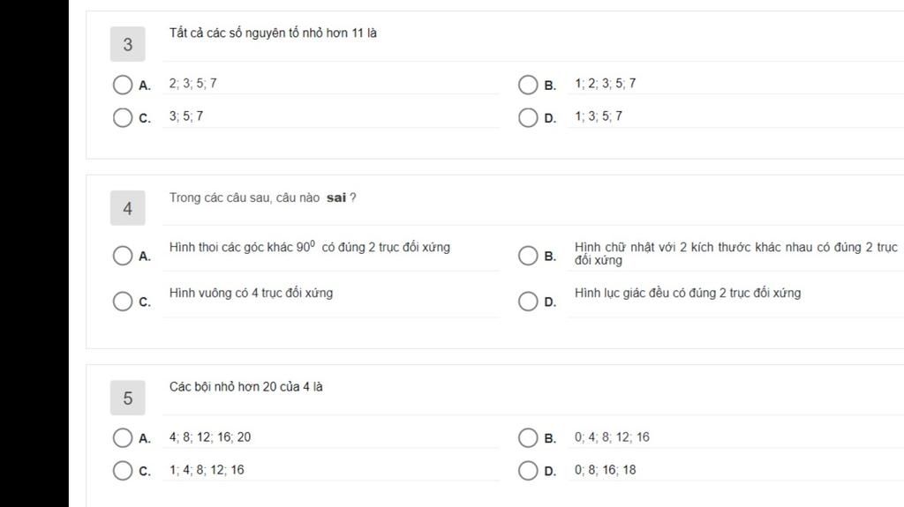Click answer text 'Hình vuông có 4 trục đối xứng'
This screenshot has width=904, height=507.
(x=251, y=293)
